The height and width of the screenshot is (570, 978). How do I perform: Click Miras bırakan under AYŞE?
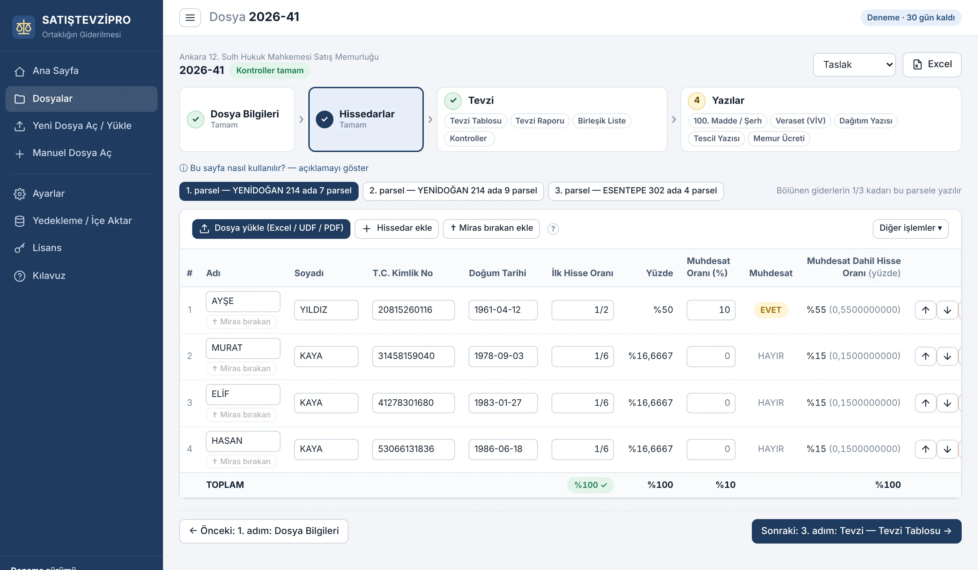[x=241, y=322]
